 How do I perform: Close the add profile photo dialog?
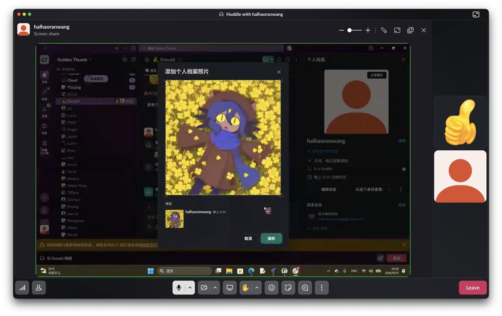(x=279, y=72)
